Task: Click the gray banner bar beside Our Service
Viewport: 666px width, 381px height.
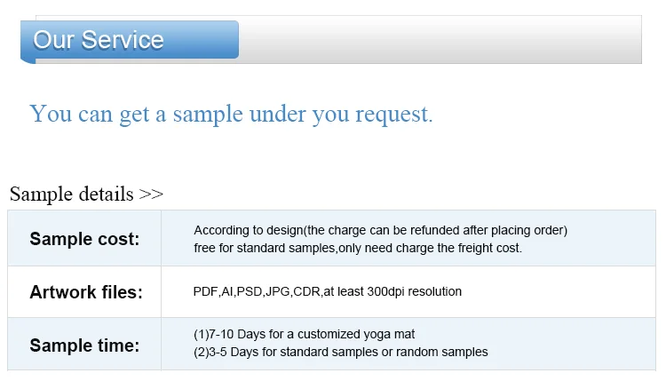Action: [x=440, y=39]
